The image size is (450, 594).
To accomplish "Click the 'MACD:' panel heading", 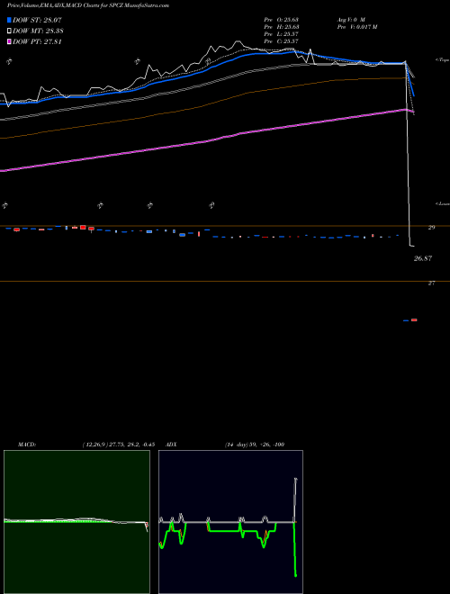I will click(27, 445).
